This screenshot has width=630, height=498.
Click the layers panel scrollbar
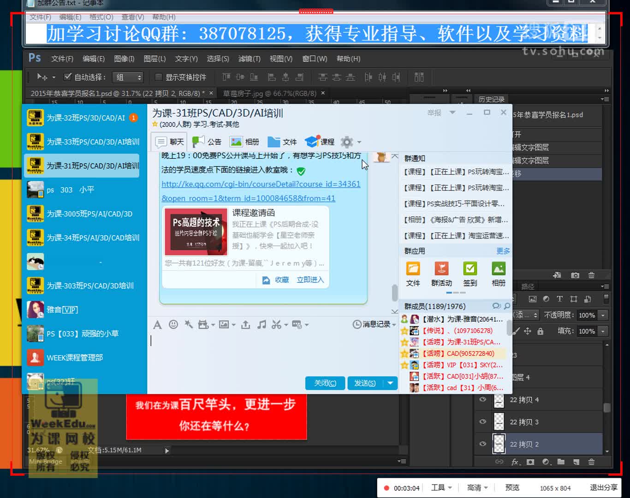(607, 408)
